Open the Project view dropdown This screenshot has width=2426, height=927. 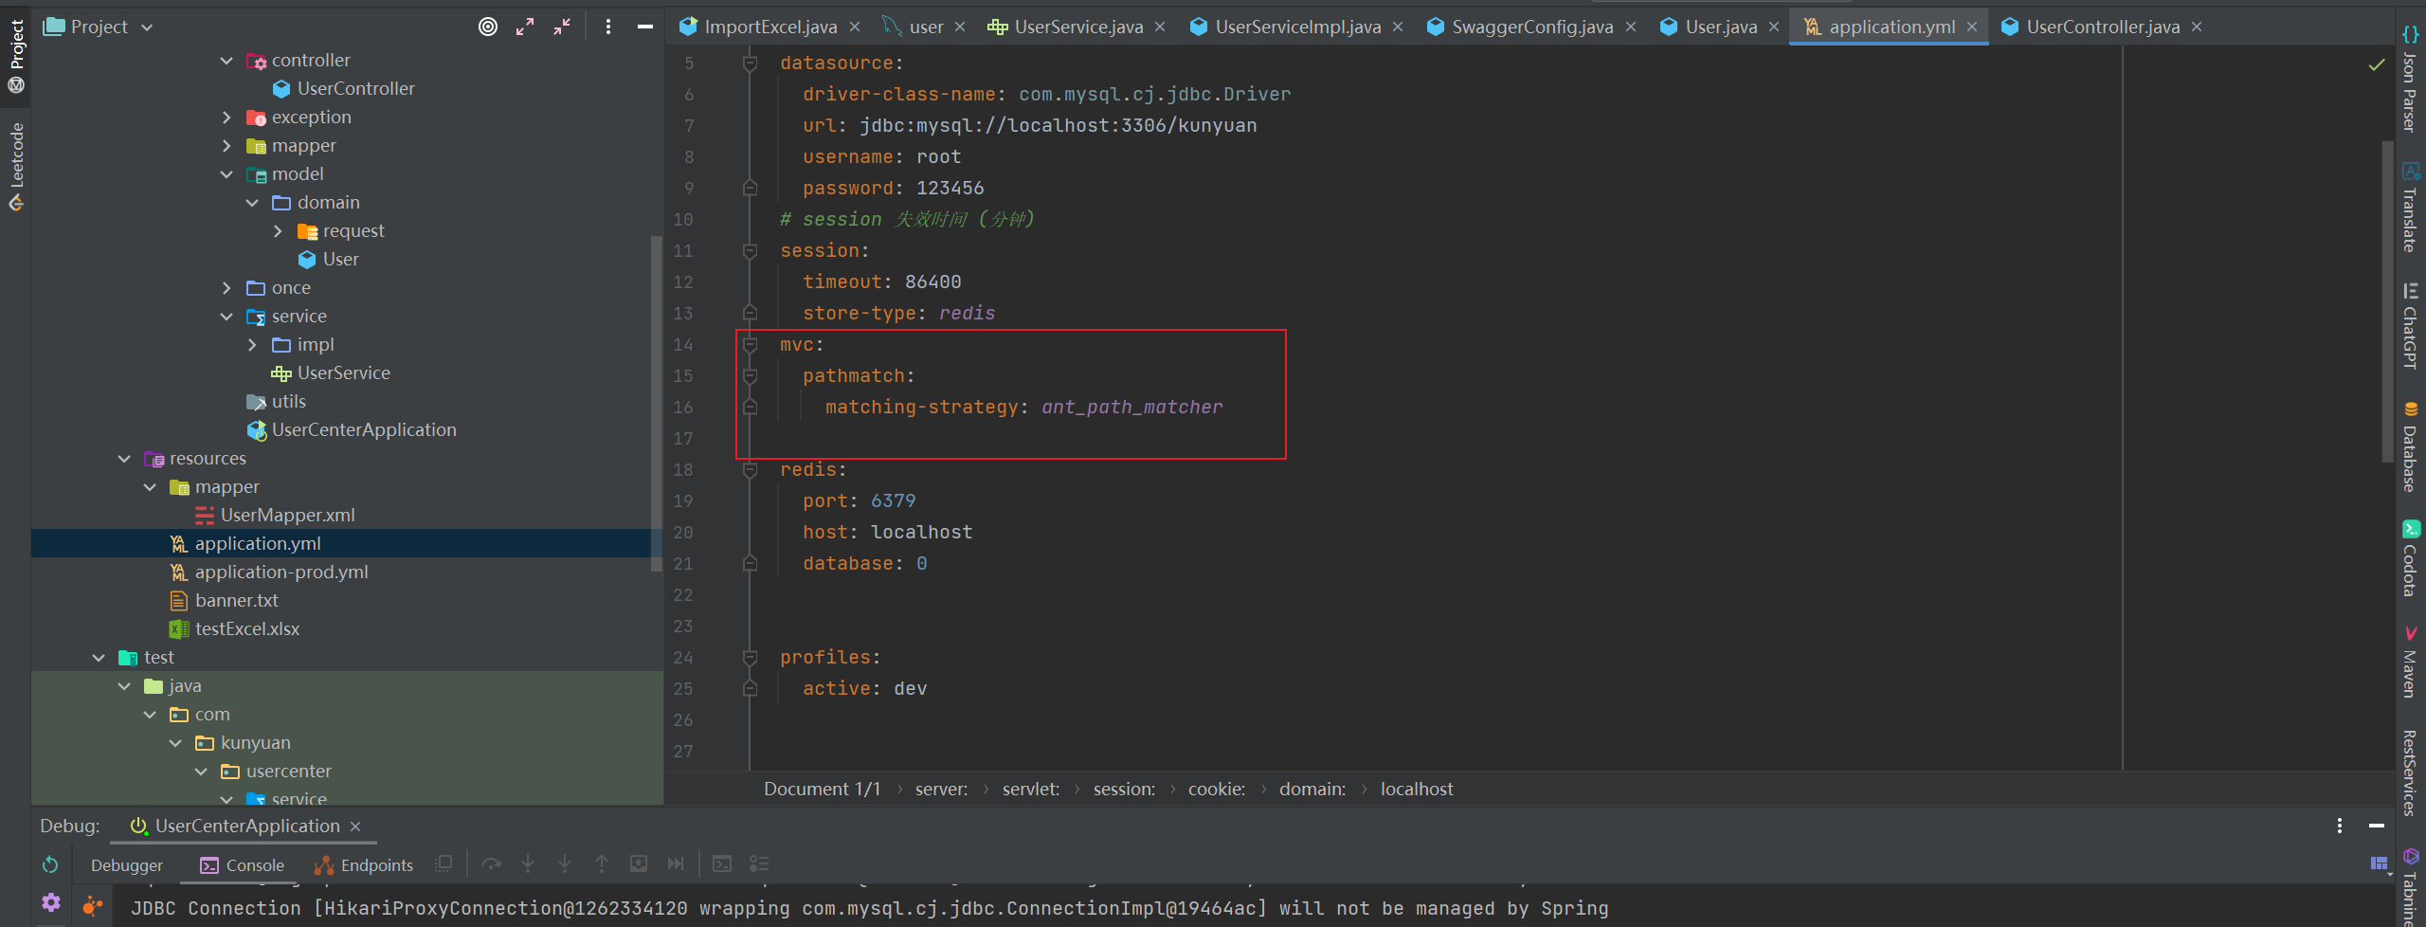[147, 27]
